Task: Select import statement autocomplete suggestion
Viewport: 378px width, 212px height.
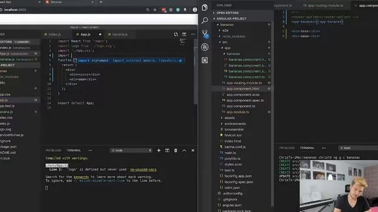Action: pos(129,61)
